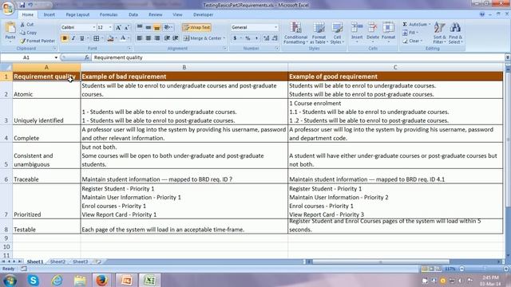Image resolution: width=511 pixels, height=287 pixels.
Task: Click the Insert Function fx icon
Action: [86, 57]
